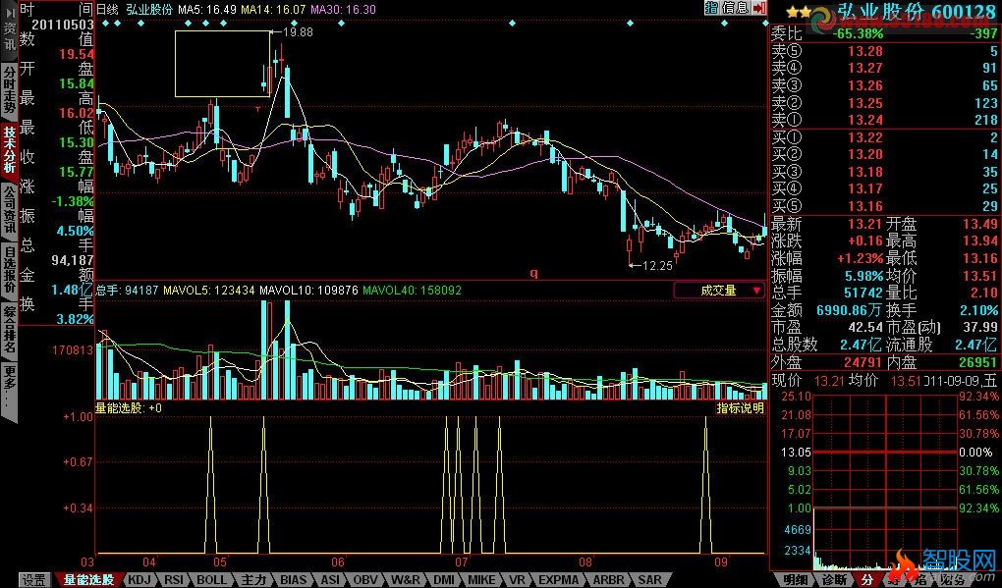Click the 弘业股份 chart title label
The image size is (1002, 588).
149,9
